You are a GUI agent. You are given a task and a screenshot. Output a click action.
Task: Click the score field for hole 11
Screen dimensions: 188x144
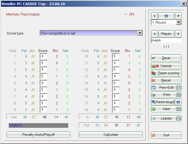click(116, 63)
